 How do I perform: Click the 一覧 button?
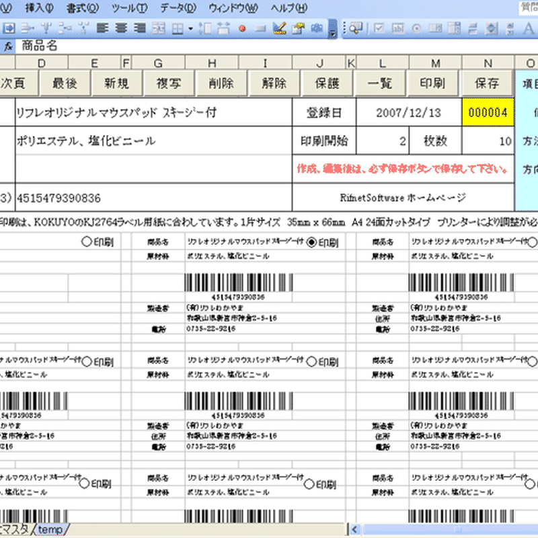(380, 83)
